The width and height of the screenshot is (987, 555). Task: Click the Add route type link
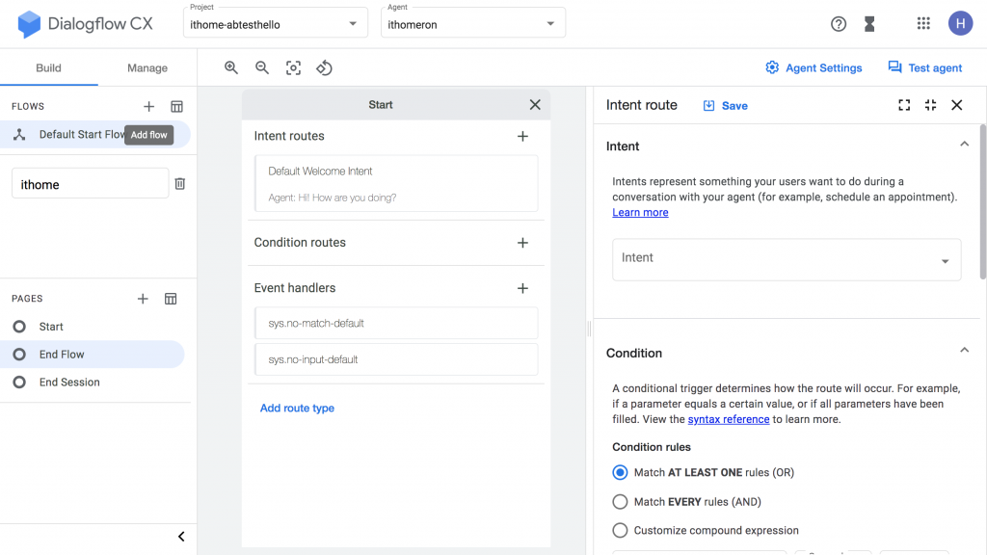click(x=297, y=408)
